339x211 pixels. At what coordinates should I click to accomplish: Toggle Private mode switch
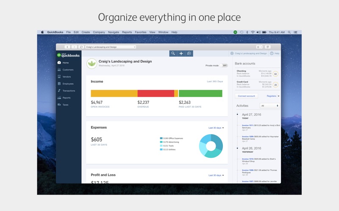[x=224, y=65]
